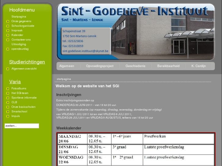Open Sportieve informatie page
222x166 pixels.
[24, 98]
